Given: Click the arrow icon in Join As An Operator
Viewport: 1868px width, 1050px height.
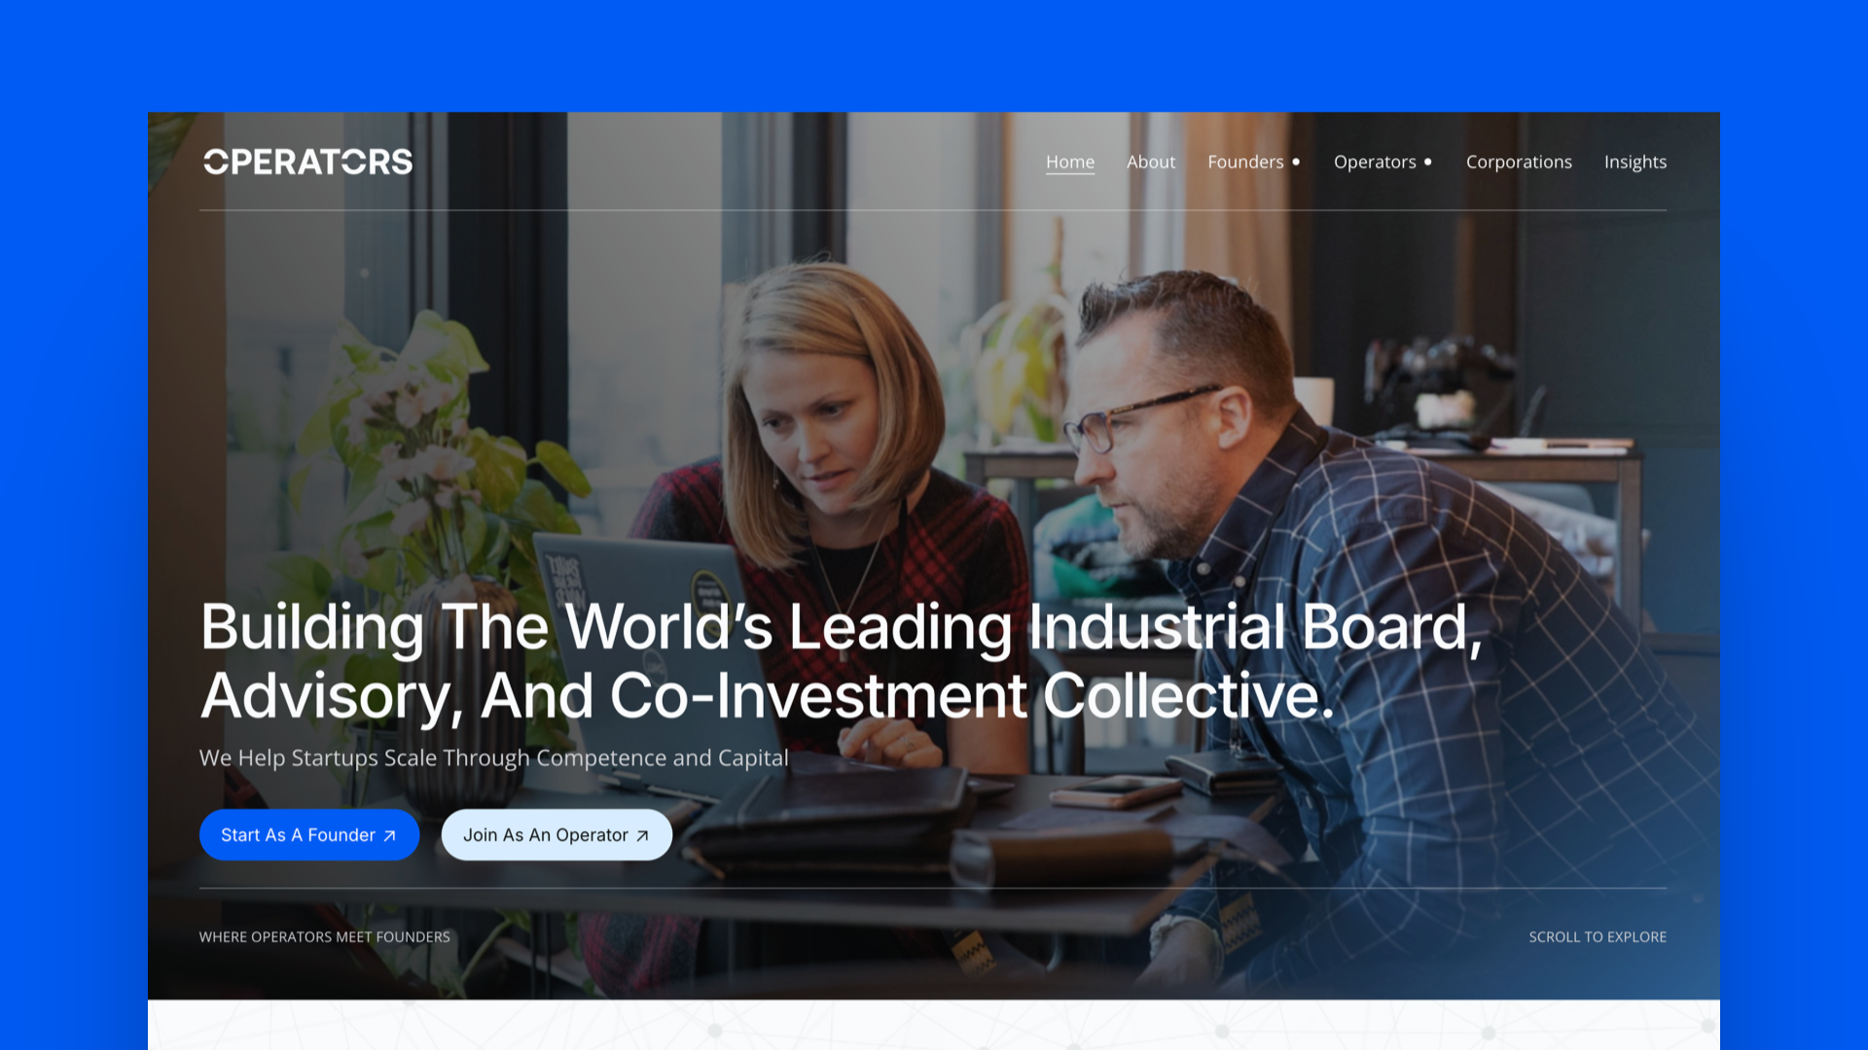Looking at the screenshot, I should coord(642,835).
